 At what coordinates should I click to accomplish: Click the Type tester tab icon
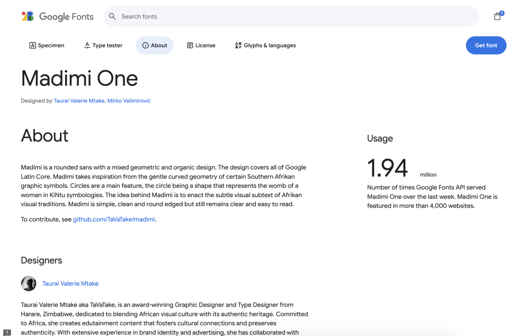coord(87,45)
